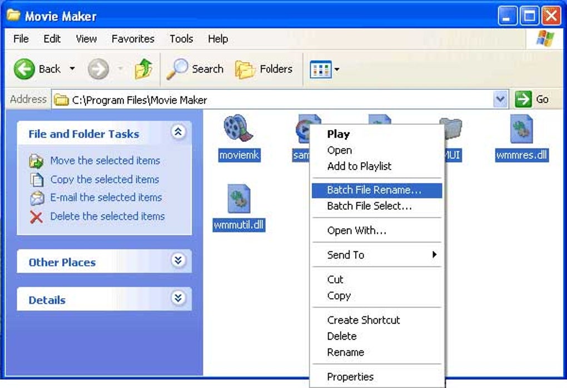Click the green Go arrow button
This screenshot has height=388, width=567.
523,99
